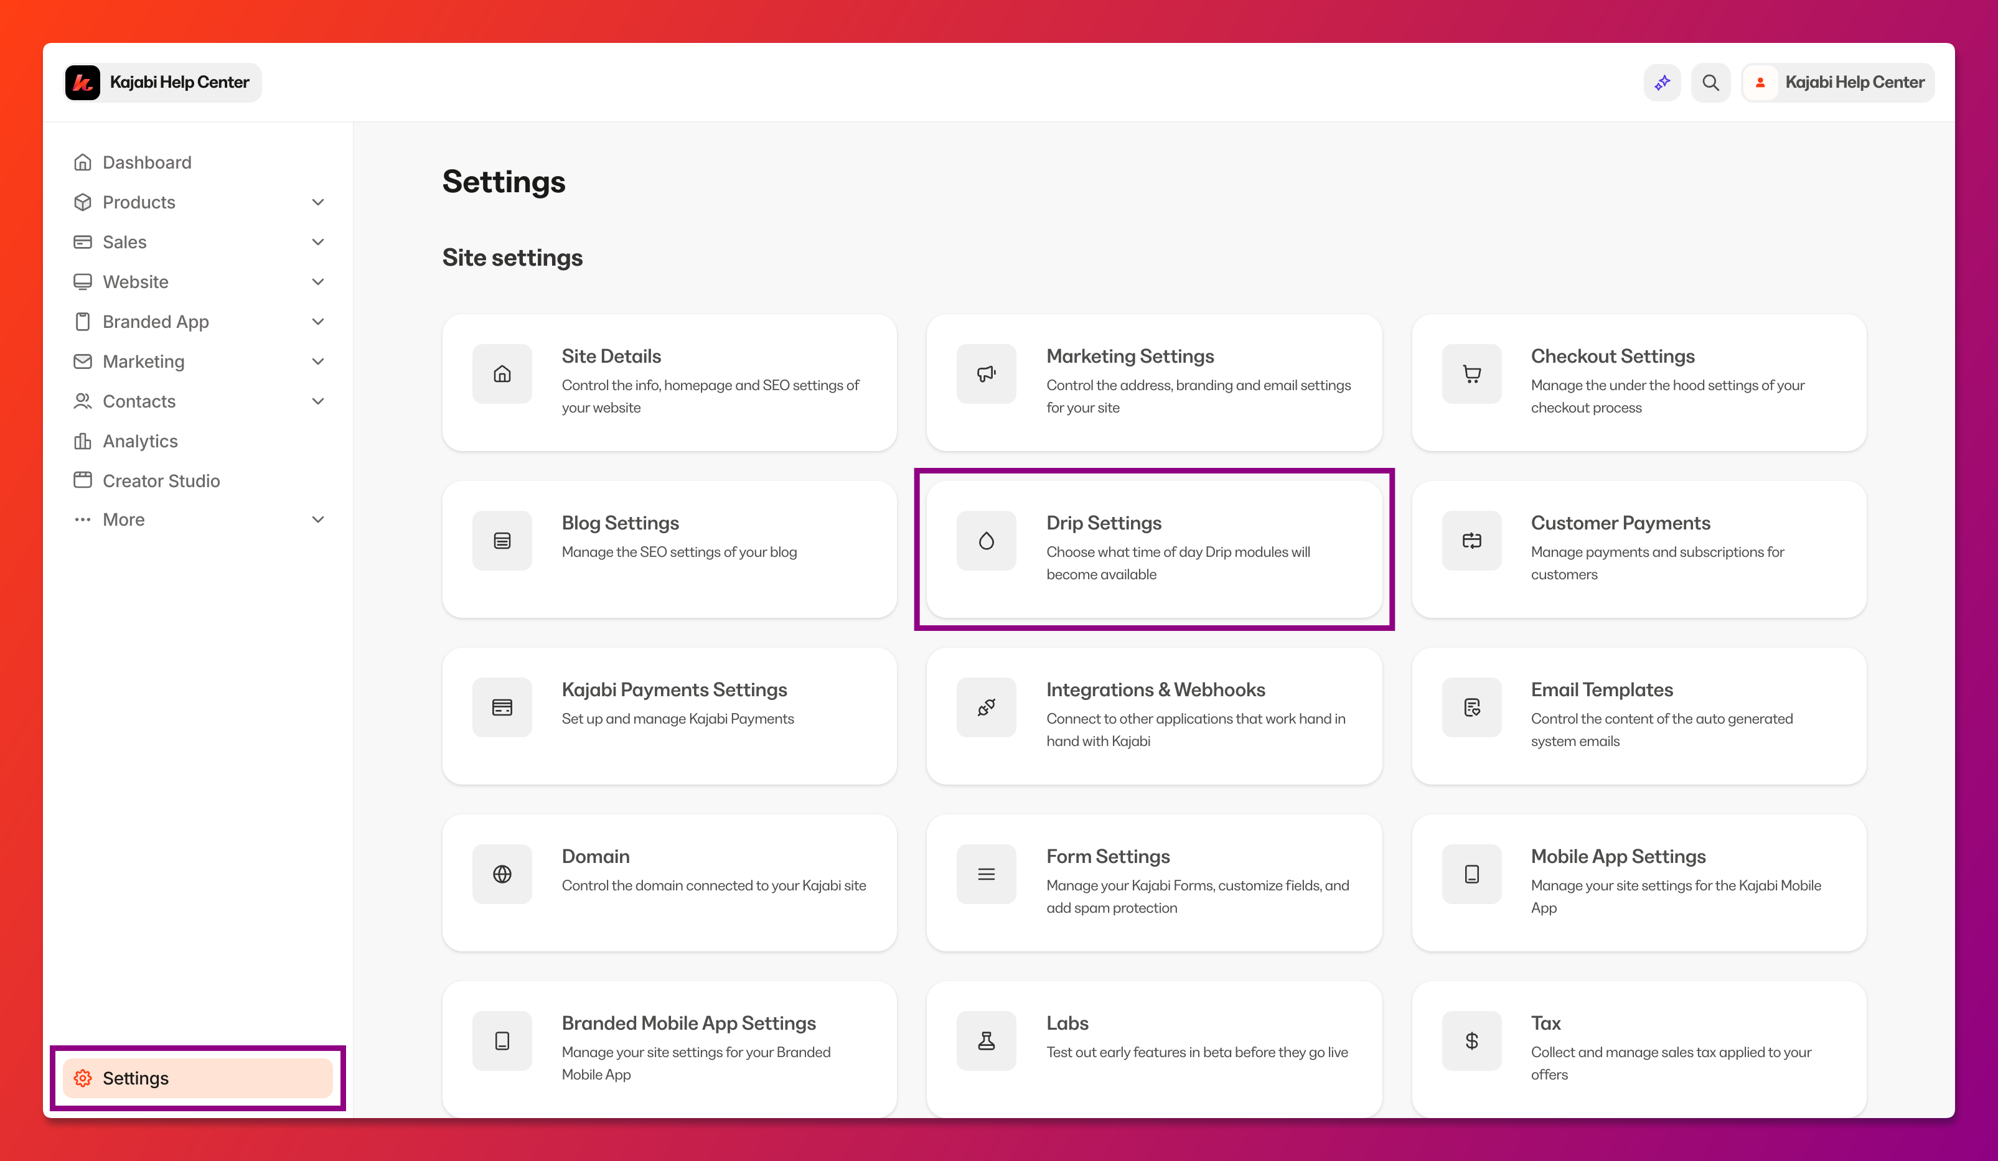Click the Blog Settings document icon

(x=502, y=541)
